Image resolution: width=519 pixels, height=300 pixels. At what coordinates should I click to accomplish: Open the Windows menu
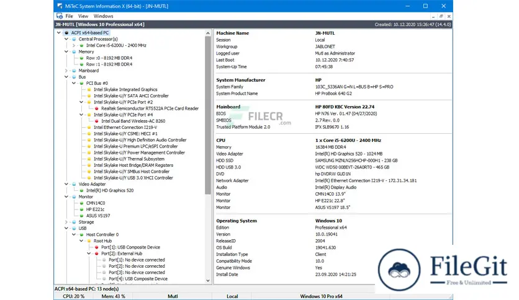(103, 16)
